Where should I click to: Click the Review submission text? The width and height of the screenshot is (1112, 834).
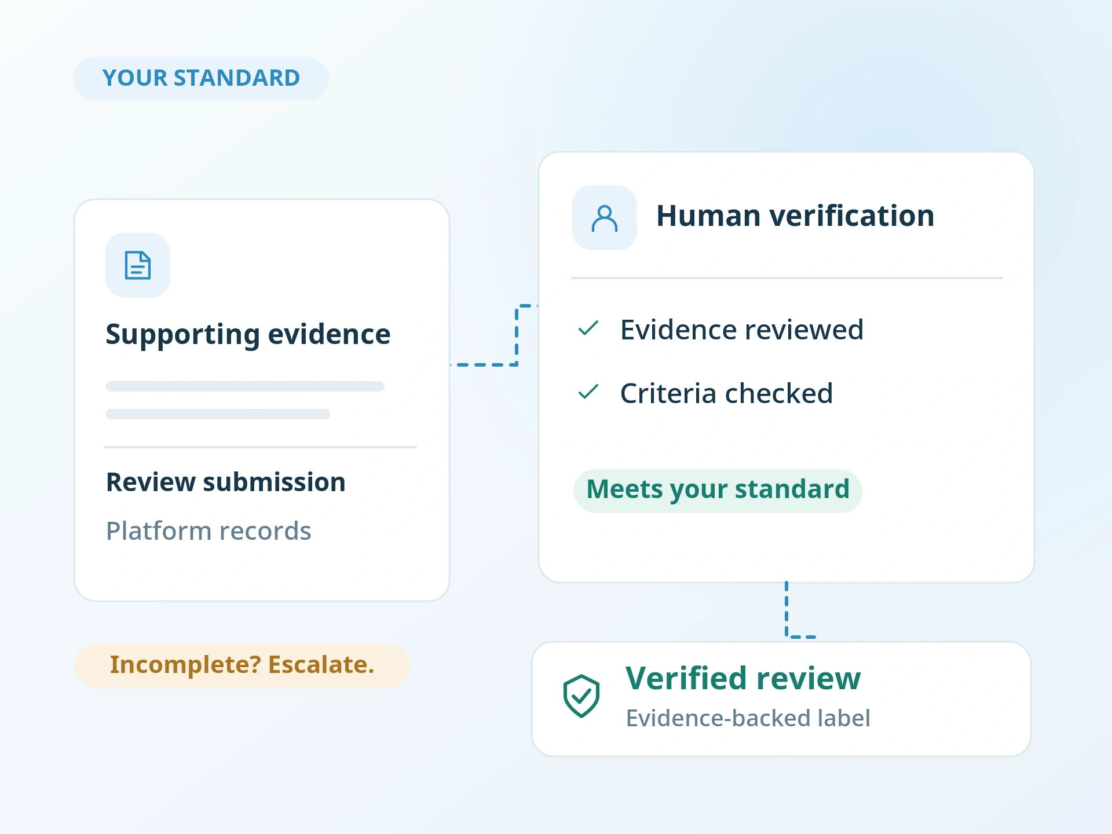[x=226, y=482]
